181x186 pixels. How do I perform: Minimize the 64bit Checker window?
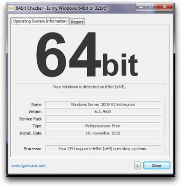141,7
